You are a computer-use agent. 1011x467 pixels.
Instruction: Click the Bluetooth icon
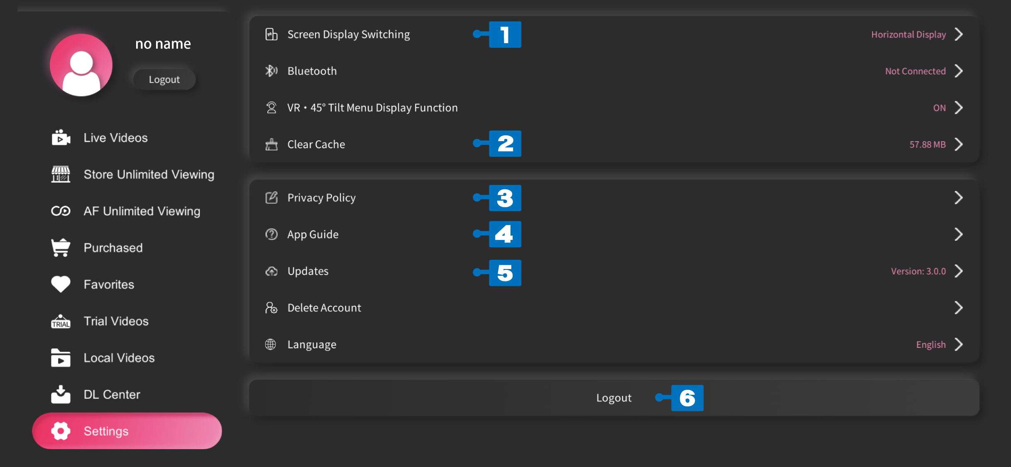point(271,71)
